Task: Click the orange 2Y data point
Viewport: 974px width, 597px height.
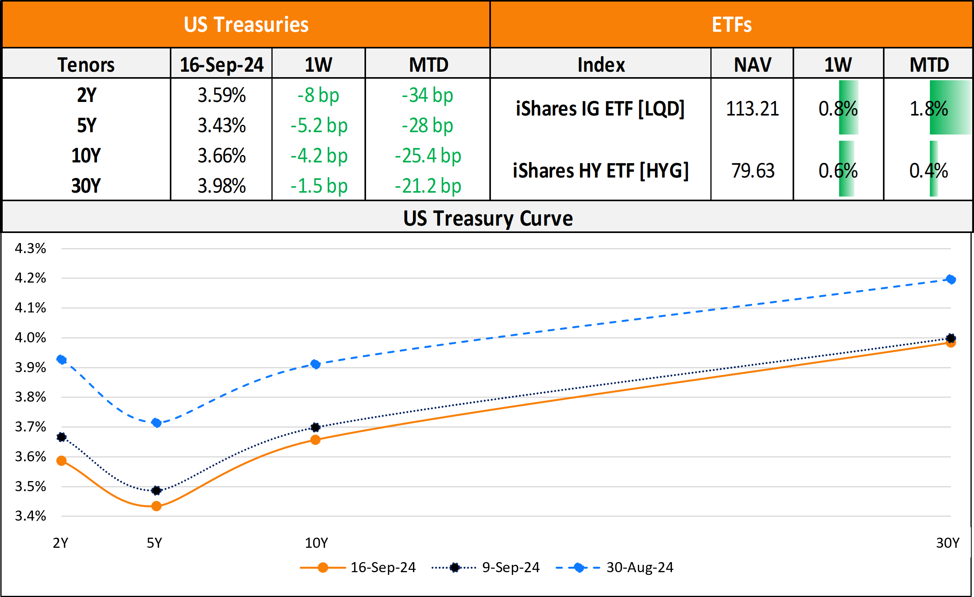Action: click(x=61, y=461)
